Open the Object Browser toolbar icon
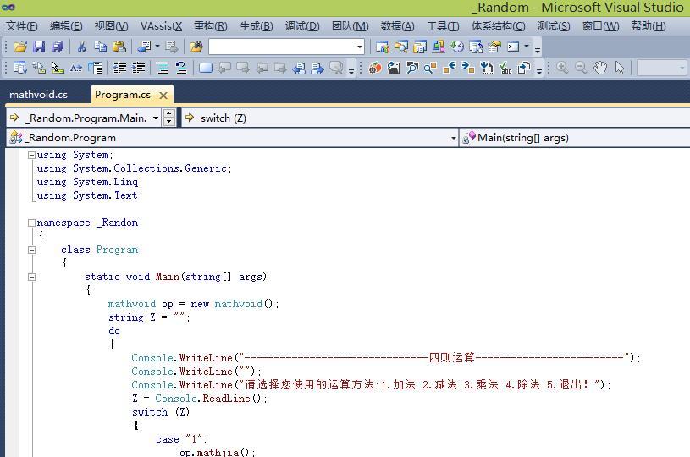The image size is (690, 457). pos(439,47)
